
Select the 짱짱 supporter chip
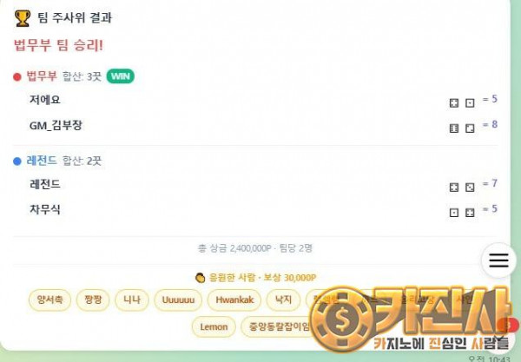(93, 299)
